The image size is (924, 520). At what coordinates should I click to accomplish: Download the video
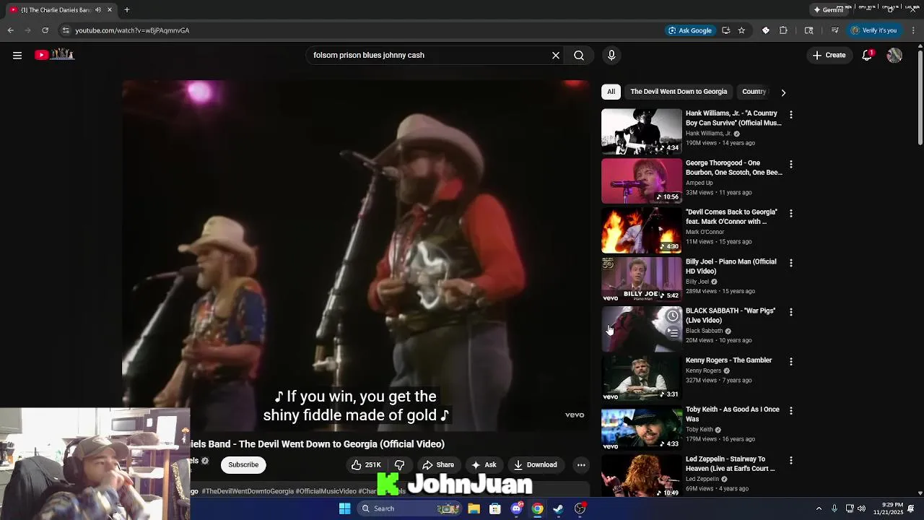click(536, 464)
